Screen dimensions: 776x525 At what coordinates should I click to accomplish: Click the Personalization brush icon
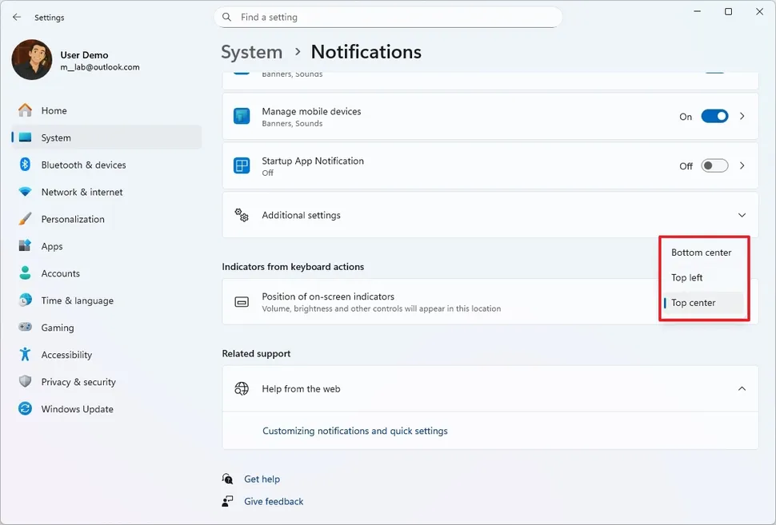24,219
